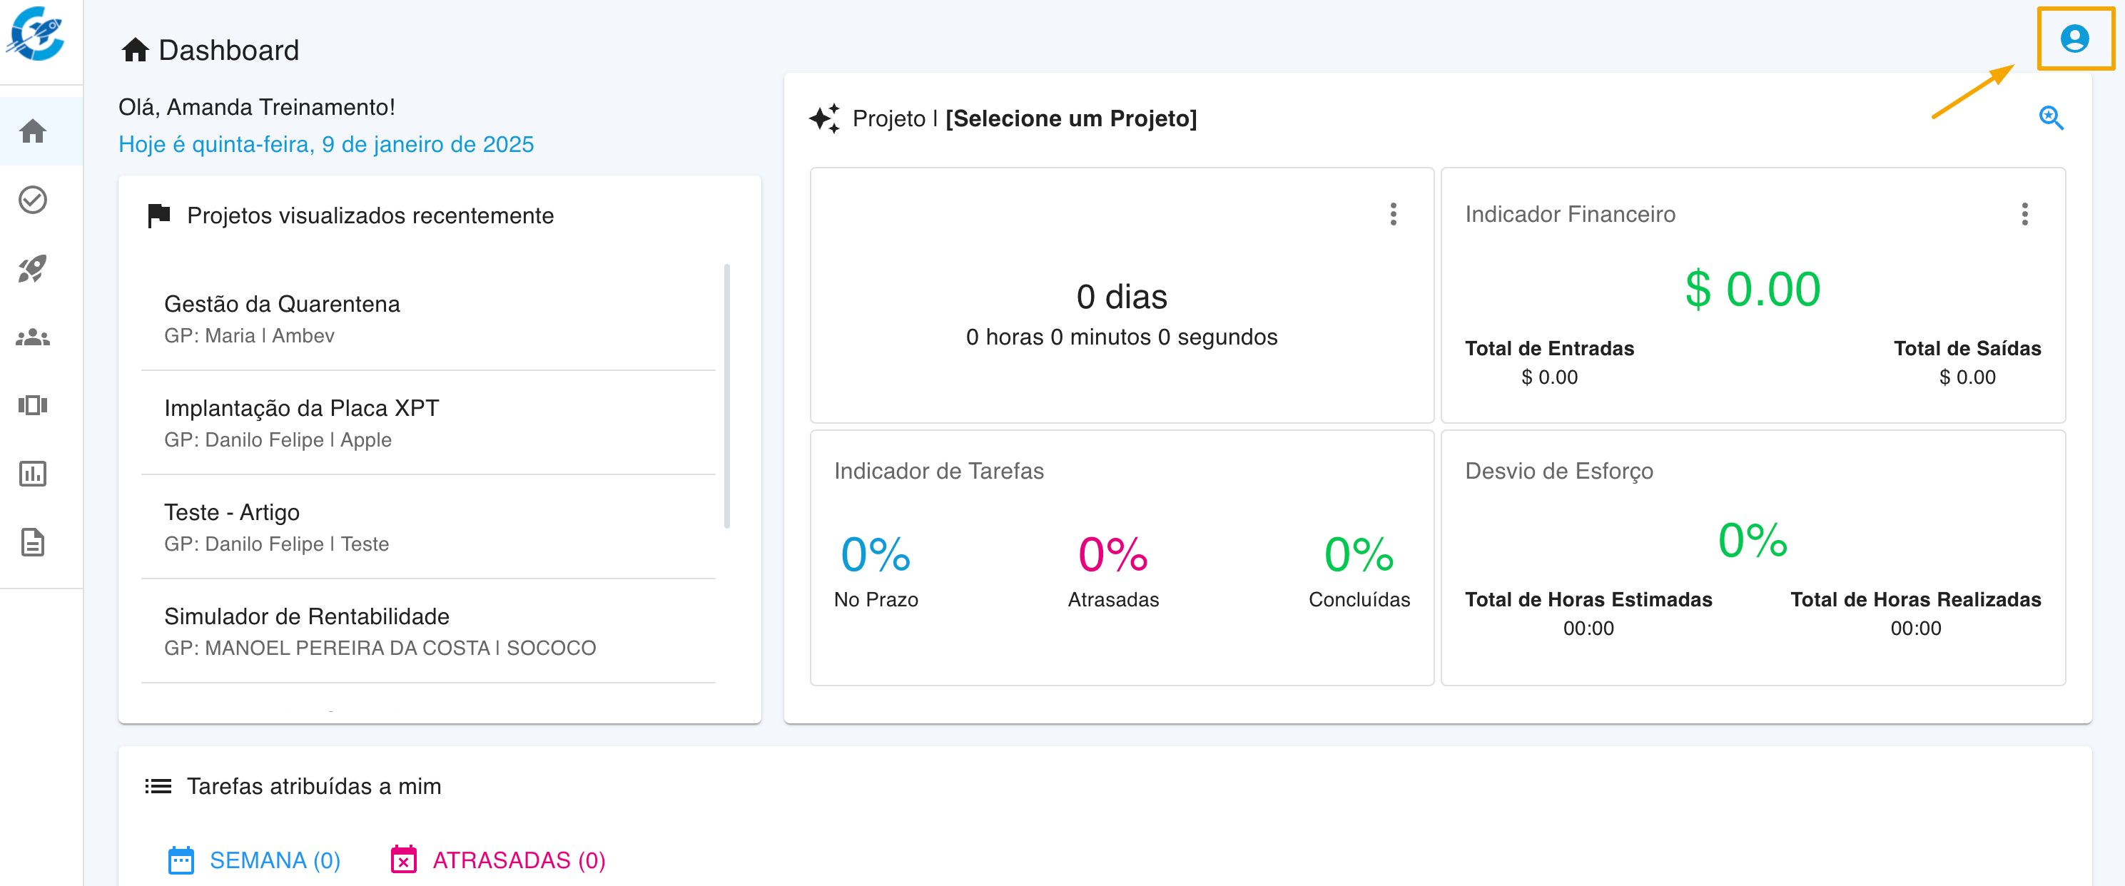Open the carousel view sidebar icon

33,405
